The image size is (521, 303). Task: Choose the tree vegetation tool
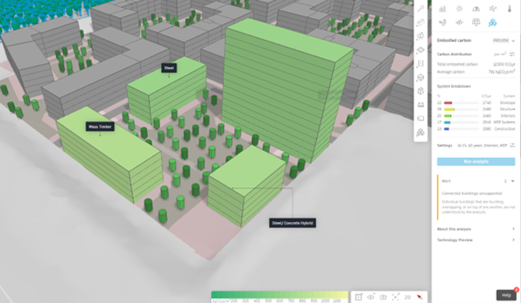421,36
